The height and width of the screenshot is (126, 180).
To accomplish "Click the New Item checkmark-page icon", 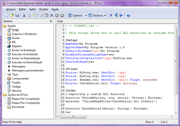I will click(x=41, y=15).
